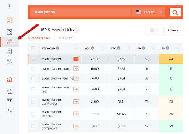Open the chart analytics icon in sidebar

[x=9, y=32]
